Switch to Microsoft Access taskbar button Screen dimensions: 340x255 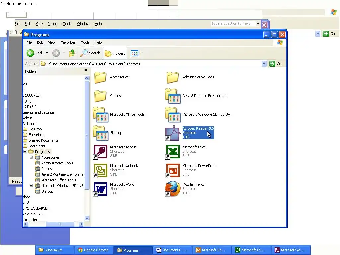(291, 250)
